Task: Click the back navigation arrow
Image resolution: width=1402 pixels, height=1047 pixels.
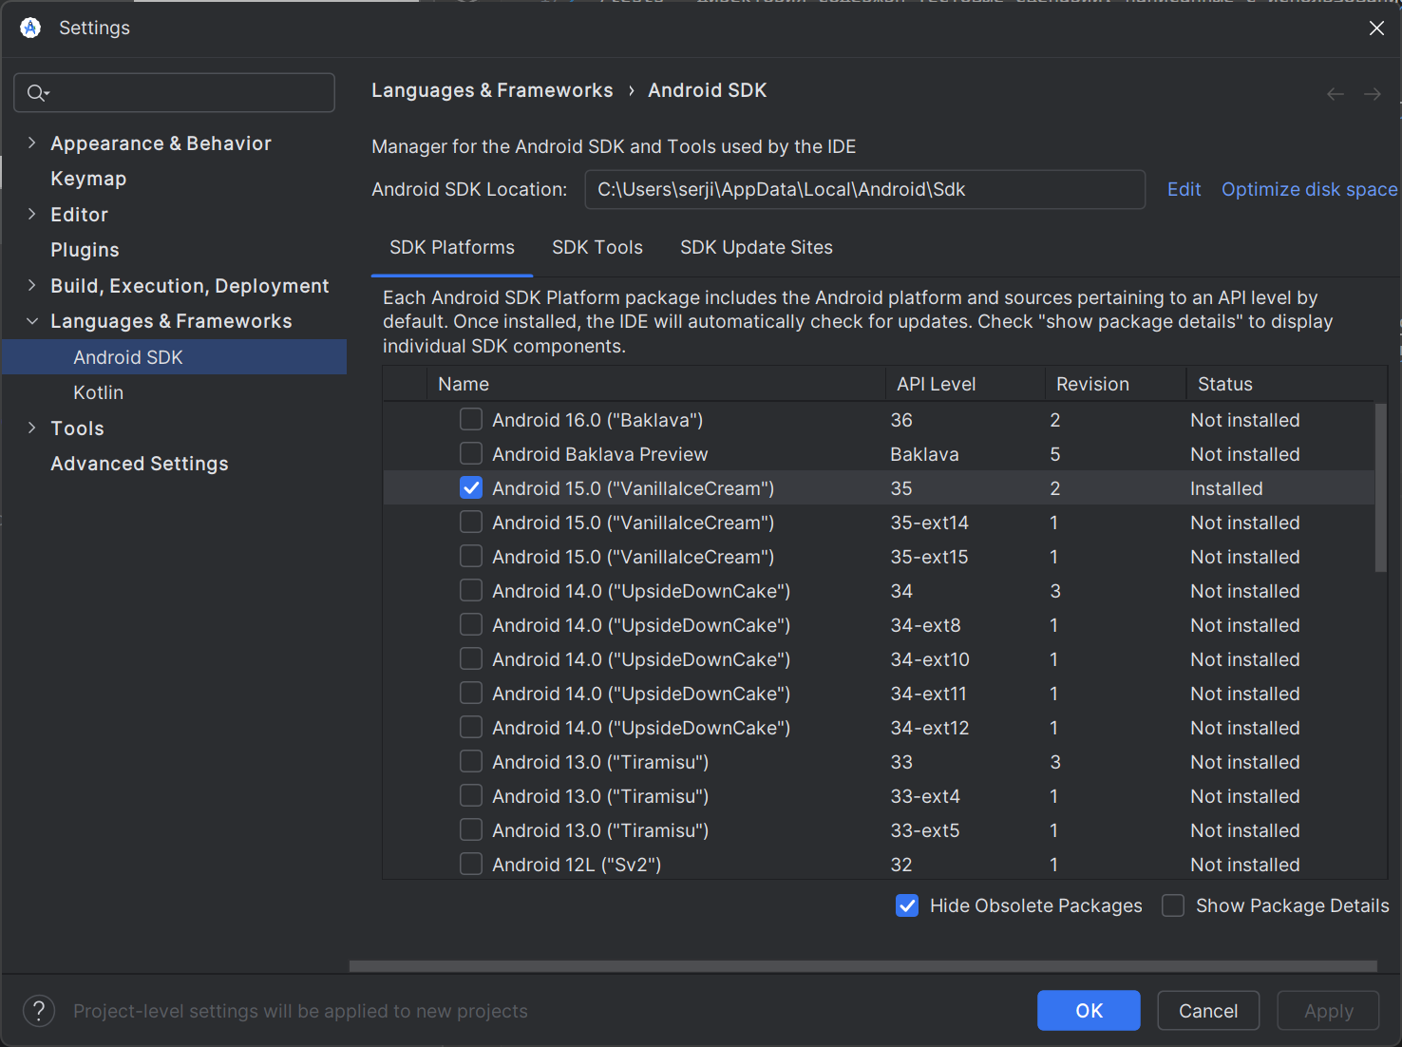Action: pos(1335,94)
